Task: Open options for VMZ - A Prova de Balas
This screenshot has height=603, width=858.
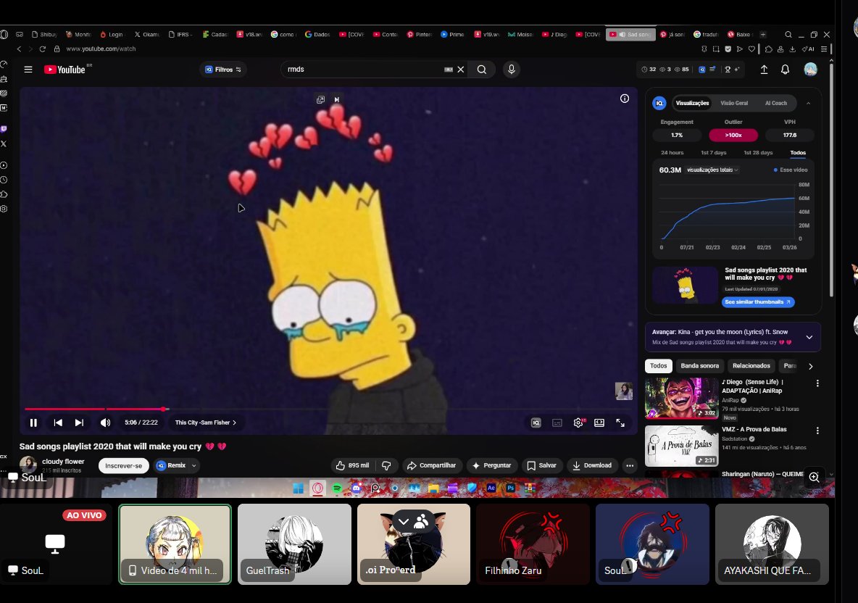Action: (x=817, y=431)
